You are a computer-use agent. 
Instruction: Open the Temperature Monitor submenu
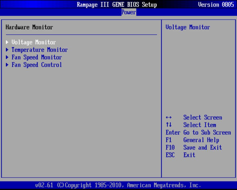[x=39, y=50]
